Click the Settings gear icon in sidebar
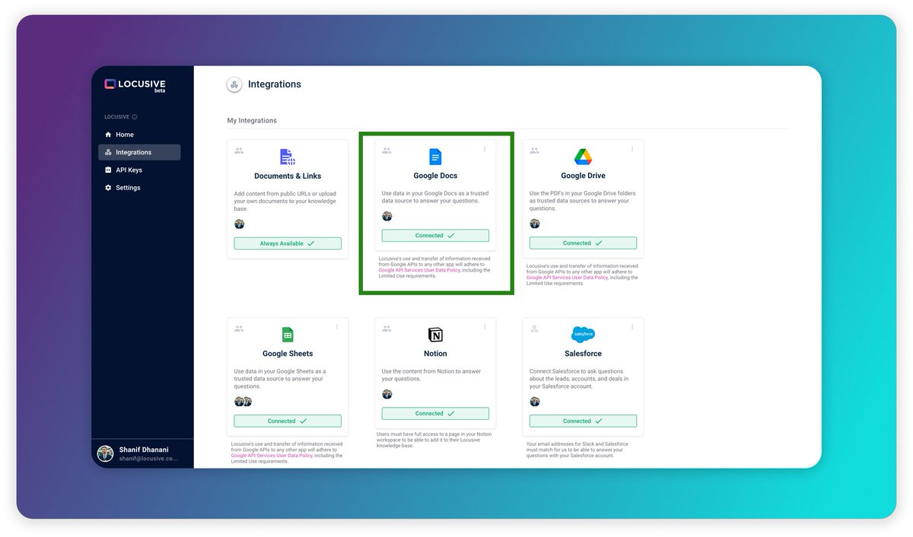 click(x=108, y=188)
